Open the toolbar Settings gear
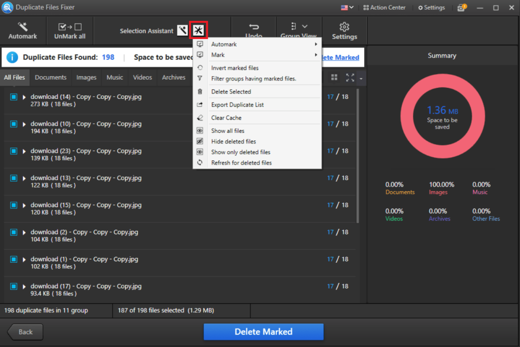 pyautogui.click(x=344, y=30)
